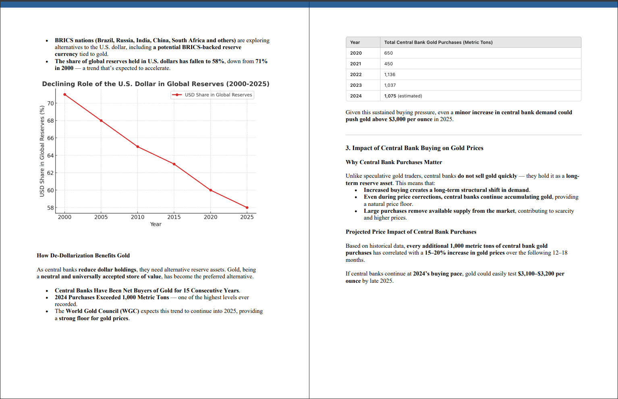Click the bullet 'Large purchases remove available supply from the market'

coord(469,214)
